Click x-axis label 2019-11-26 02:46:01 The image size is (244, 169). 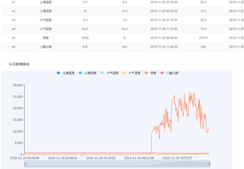point(63,158)
